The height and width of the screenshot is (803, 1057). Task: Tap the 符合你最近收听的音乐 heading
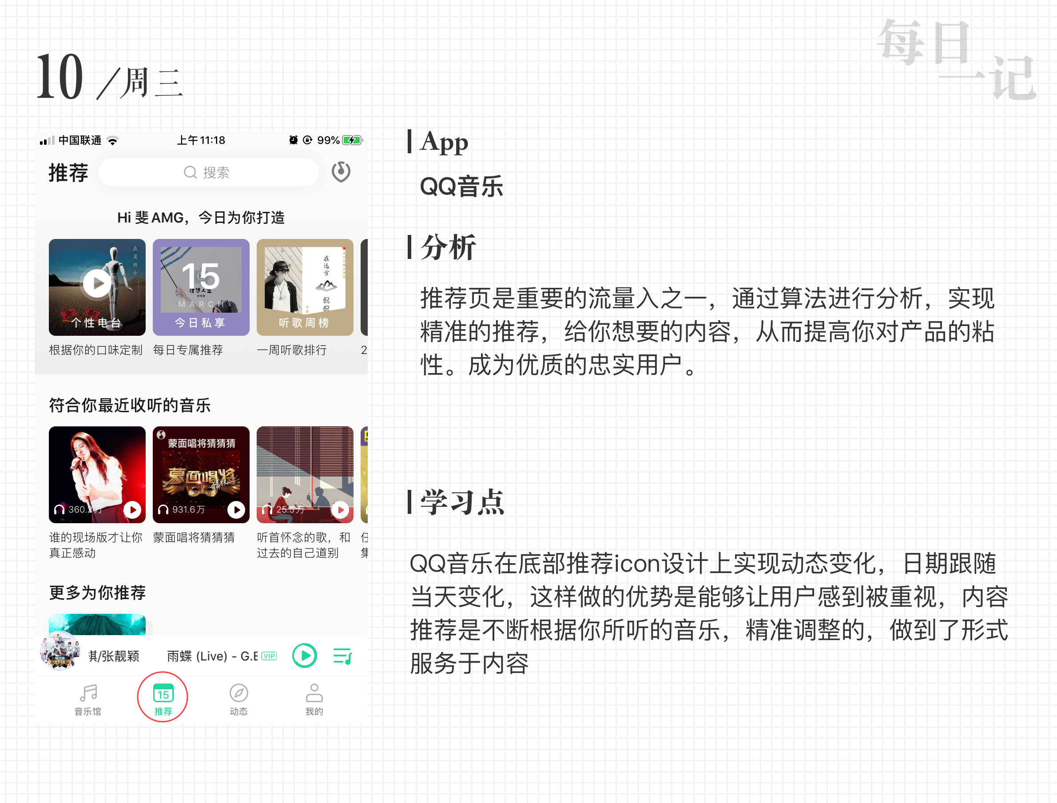(x=130, y=405)
